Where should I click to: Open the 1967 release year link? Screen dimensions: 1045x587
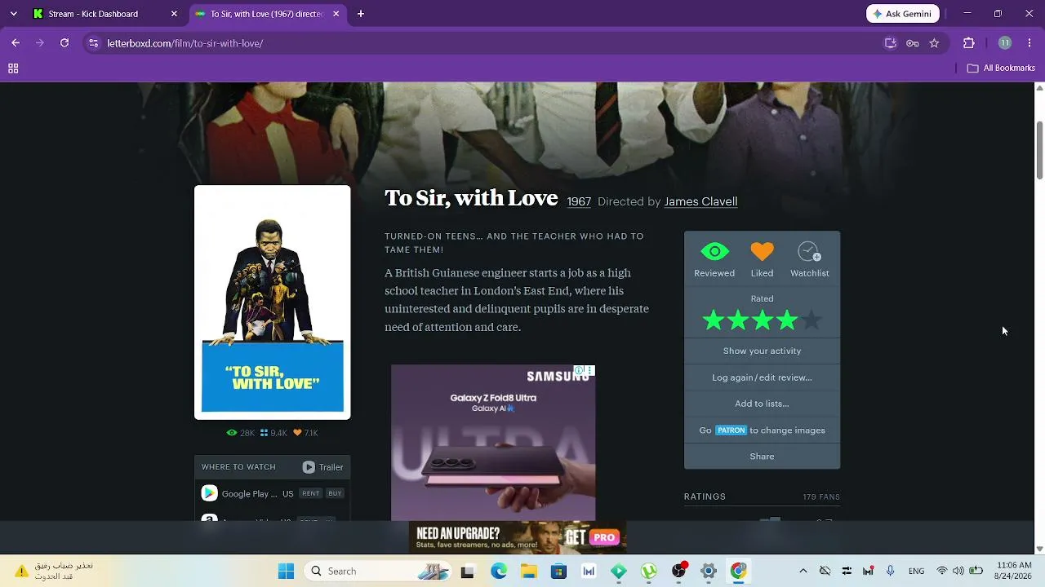click(x=579, y=201)
